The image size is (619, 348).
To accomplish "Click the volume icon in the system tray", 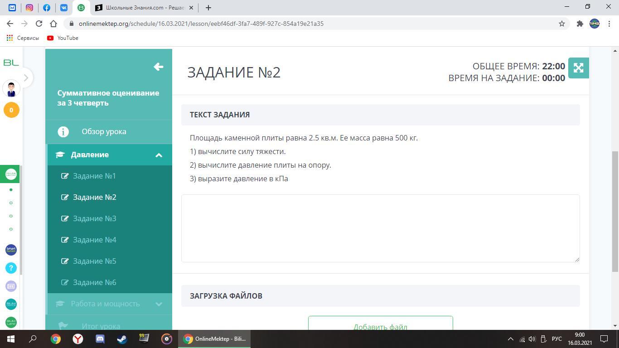I will [532, 339].
